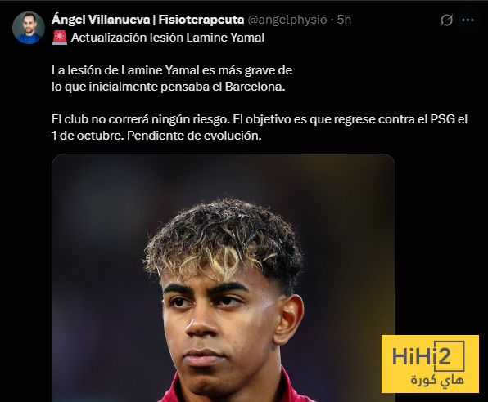488x402 pixels.
Task: Click headline Actualización lesión Lamine Yamal
Action: (167, 38)
